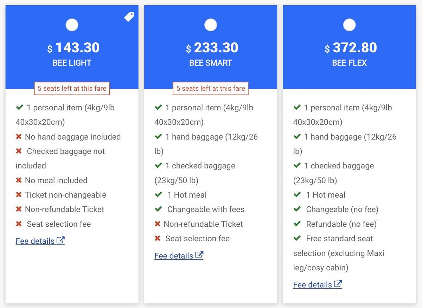
Task: Click the $143.30 BEE LIGHT price header
Action: pos(74,48)
